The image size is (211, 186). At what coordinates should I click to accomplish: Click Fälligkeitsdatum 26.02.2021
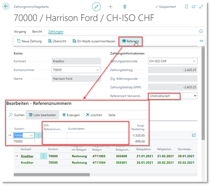pos(165,162)
